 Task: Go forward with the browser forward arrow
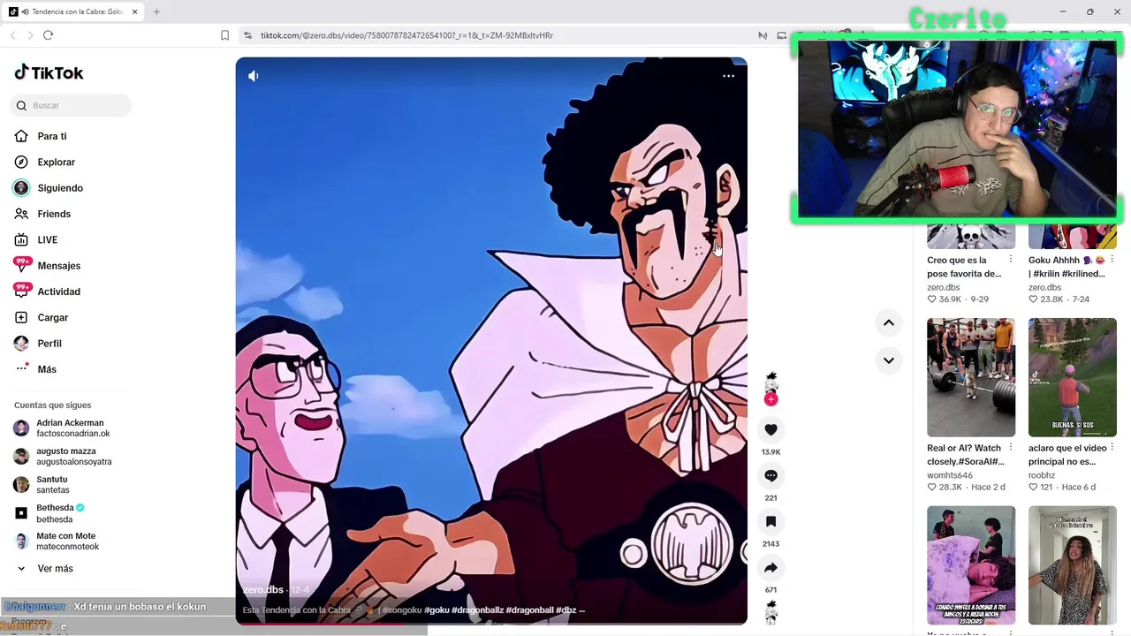[30, 35]
